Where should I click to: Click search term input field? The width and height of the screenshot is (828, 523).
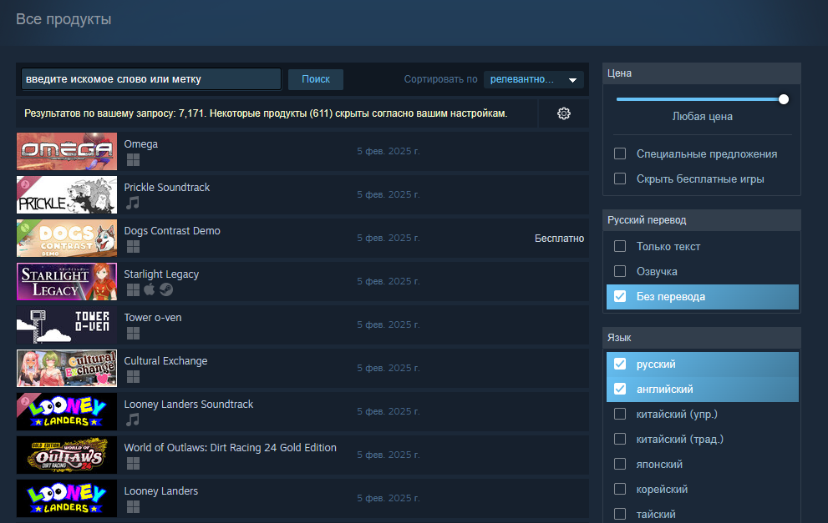click(x=151, y=79)
